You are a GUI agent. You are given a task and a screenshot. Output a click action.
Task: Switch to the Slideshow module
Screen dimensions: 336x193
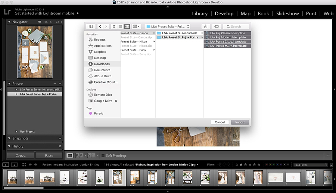click(287, 13)
